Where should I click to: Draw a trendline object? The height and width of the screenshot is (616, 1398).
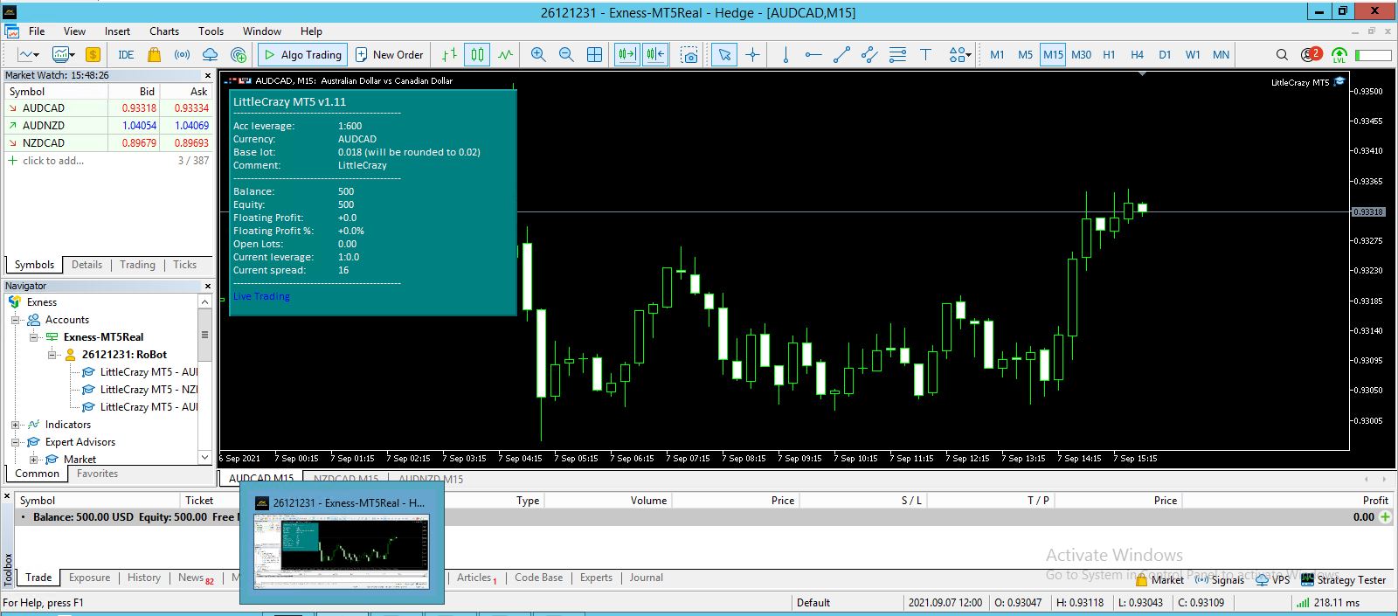841,54
